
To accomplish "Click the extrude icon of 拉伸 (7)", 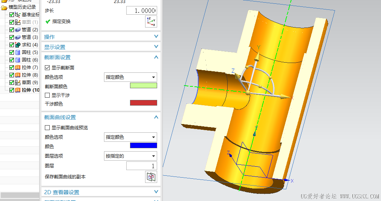I will [x=17, y=68].
